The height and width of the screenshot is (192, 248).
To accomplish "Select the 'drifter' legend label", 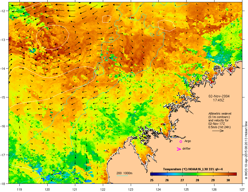I will point(187,149).
